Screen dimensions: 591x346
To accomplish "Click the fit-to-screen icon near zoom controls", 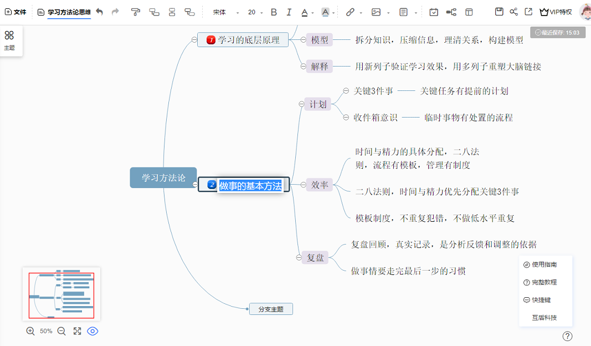I will point(77,331).
